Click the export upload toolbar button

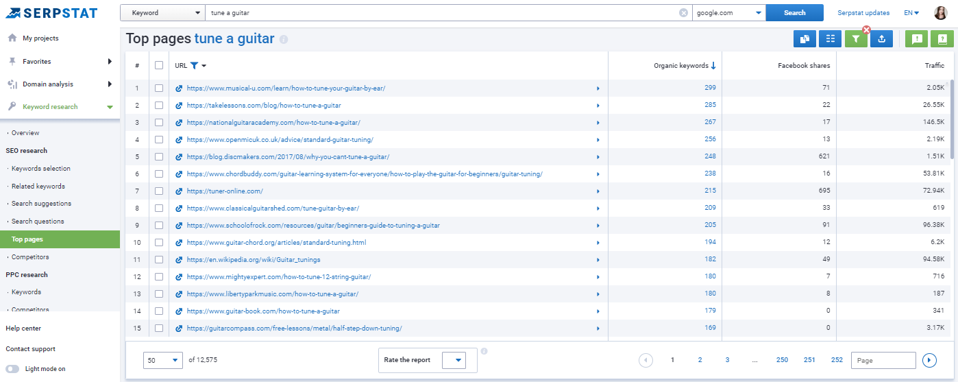coord(882,39)
